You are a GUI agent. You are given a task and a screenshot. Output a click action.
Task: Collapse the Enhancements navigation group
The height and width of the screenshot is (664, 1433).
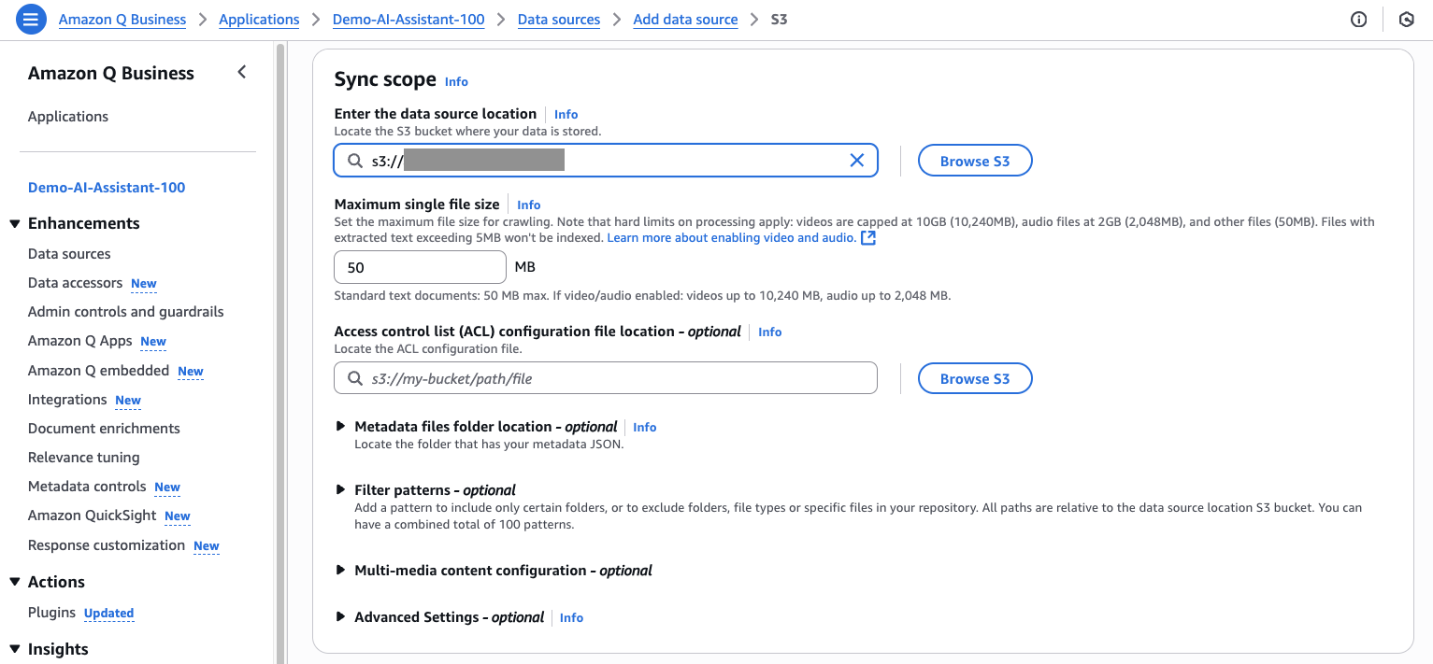coord(15,223)
